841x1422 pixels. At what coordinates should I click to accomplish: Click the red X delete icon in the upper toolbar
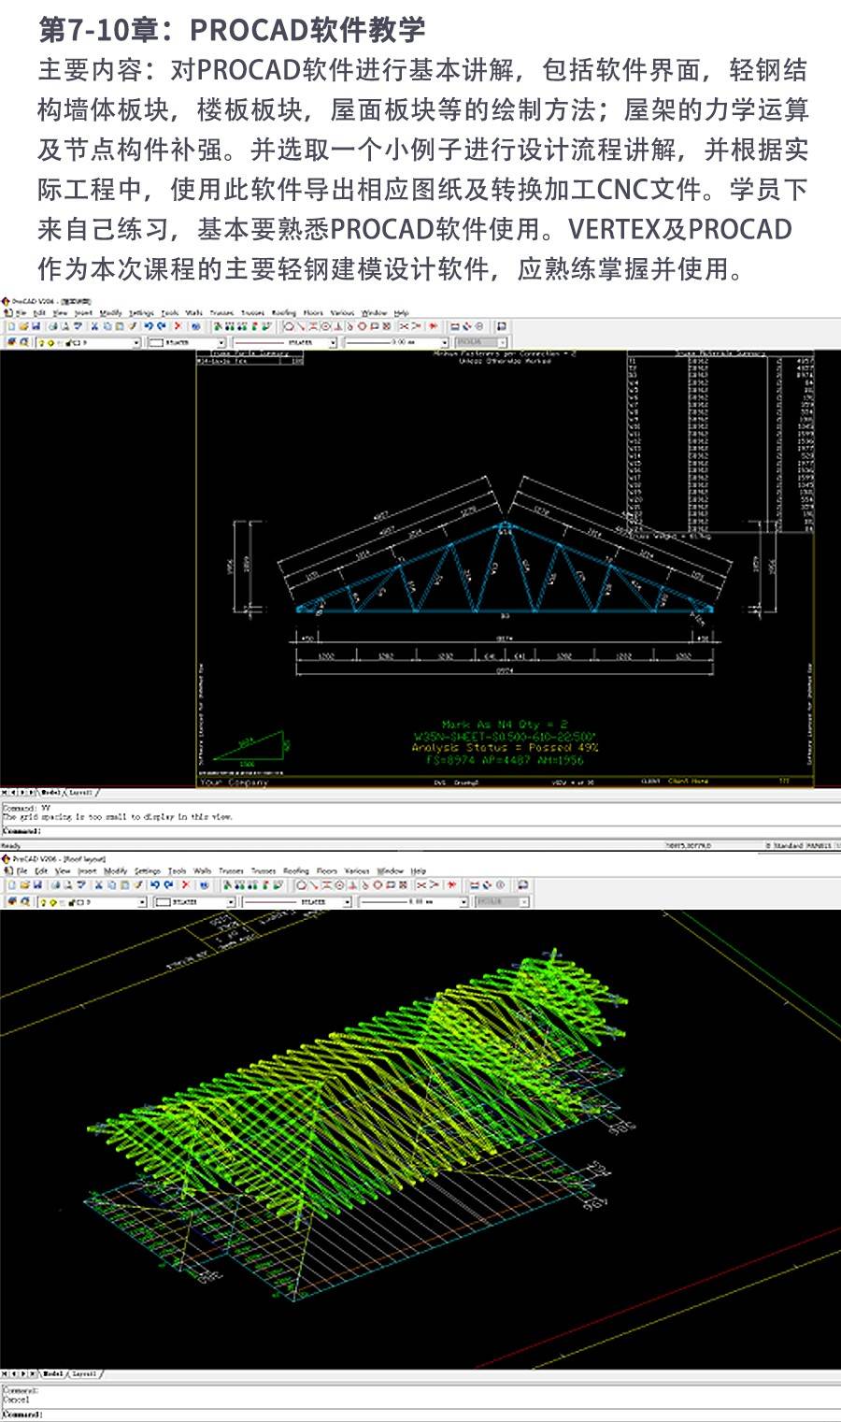178,326
